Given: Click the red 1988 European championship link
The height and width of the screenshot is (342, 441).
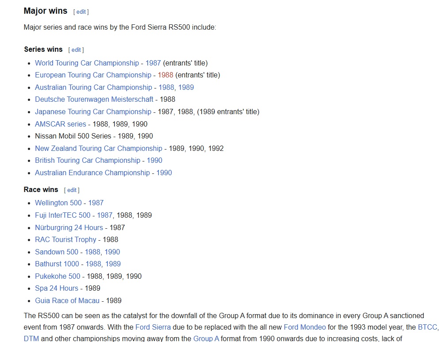Looking at the screenshot, I should click(165, 75).
